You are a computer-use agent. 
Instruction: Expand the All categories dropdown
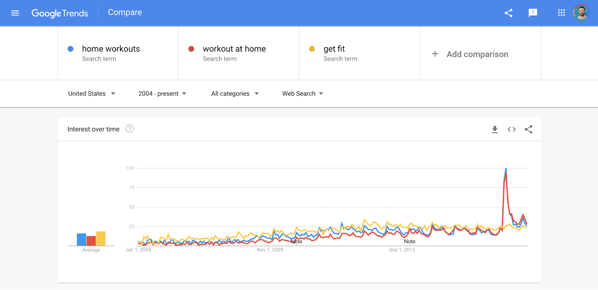235,93
